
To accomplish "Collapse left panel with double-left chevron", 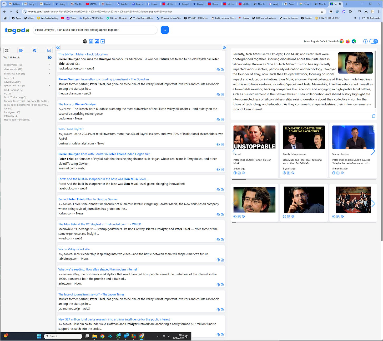I will (58, 48).
